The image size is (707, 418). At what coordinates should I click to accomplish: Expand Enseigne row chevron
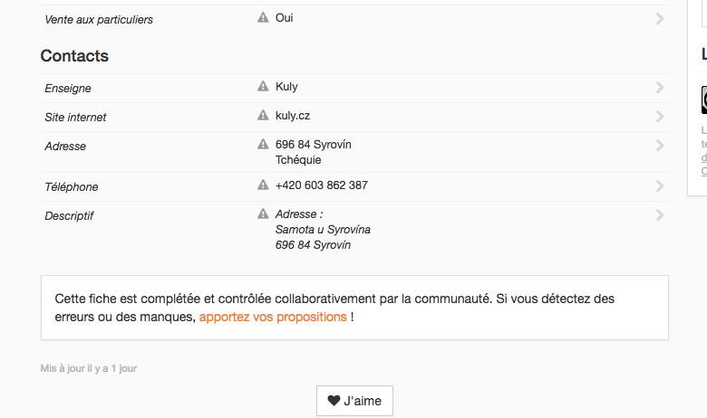[660, 87]
